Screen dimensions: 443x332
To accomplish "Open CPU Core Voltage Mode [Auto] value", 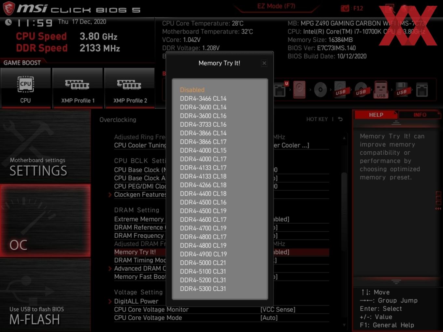I will [x=269, y=318].
